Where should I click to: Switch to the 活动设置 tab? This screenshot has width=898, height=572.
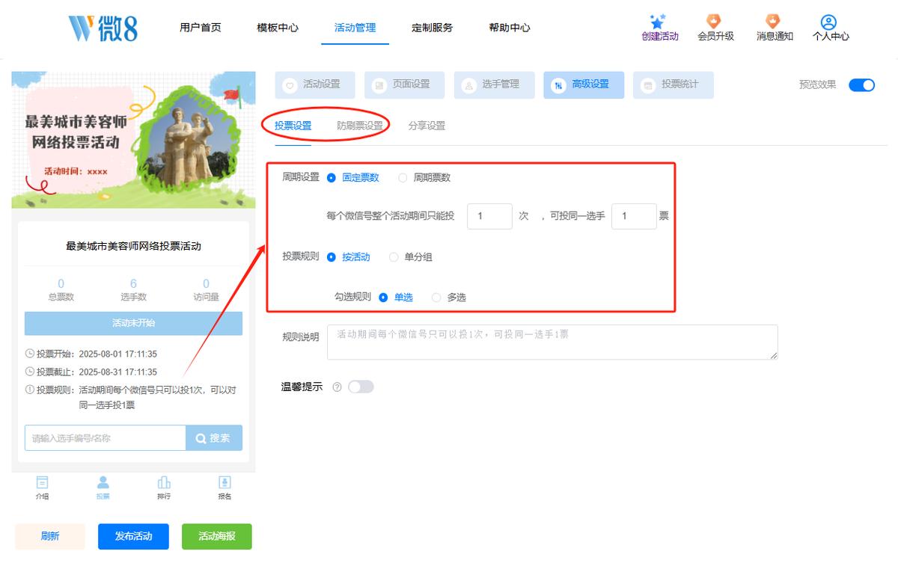click(x=314, y=85)
